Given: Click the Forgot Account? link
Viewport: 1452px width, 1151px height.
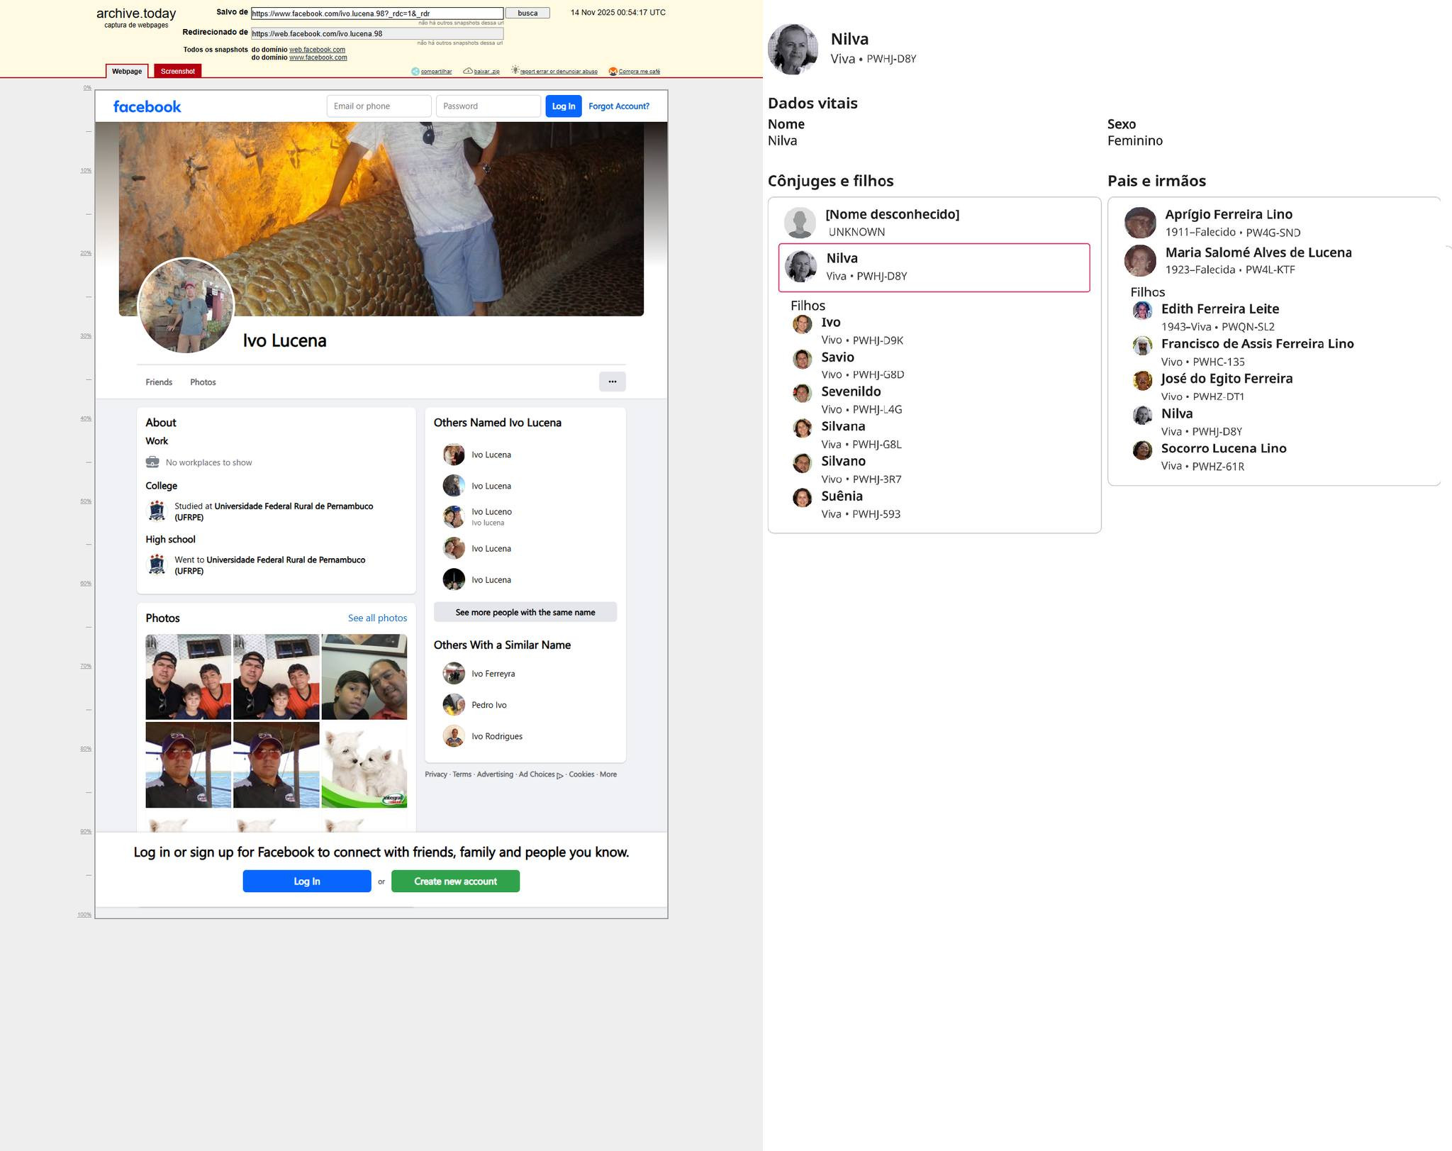Looking at the screenshot, I should pos(618,106).
